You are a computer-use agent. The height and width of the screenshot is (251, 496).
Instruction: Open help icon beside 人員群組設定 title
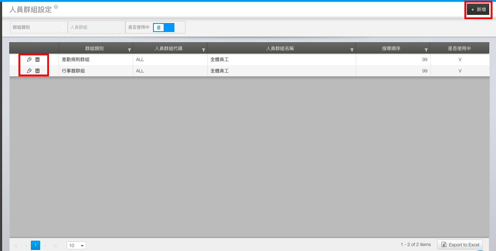point(56,7)
